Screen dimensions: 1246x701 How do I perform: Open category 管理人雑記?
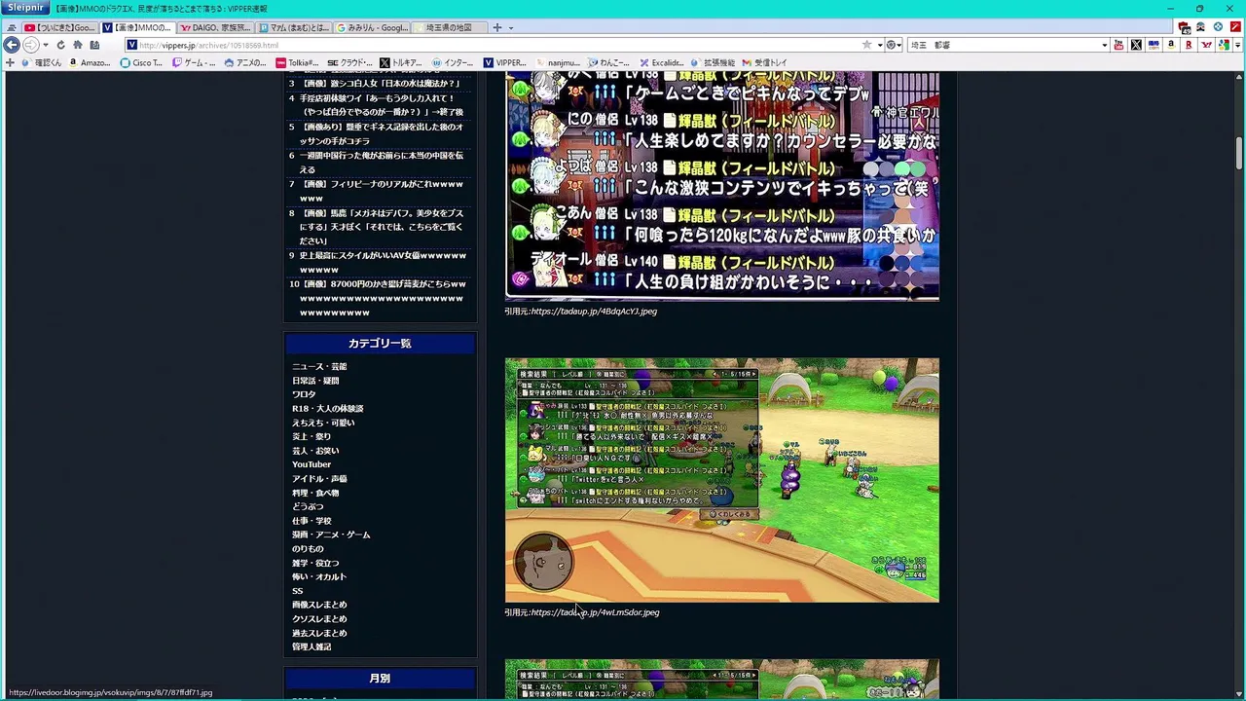(311, 646)
